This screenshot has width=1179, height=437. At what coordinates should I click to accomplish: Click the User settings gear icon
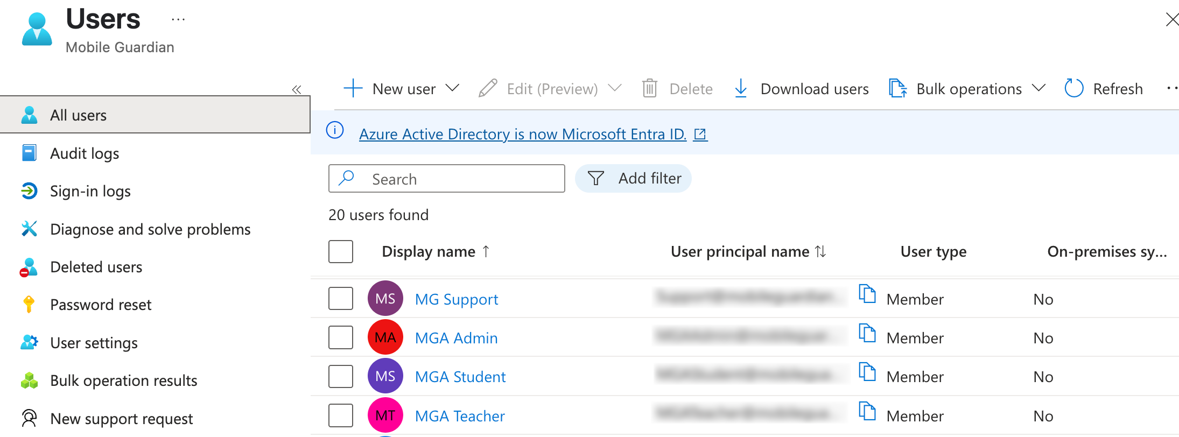click(29, 342)
